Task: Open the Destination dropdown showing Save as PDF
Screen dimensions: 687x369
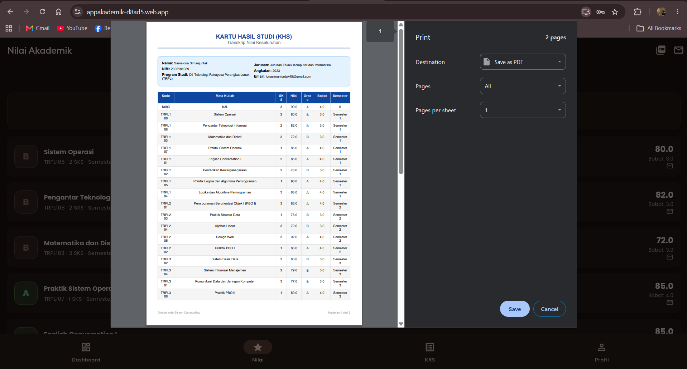Action: pos(523,62)
